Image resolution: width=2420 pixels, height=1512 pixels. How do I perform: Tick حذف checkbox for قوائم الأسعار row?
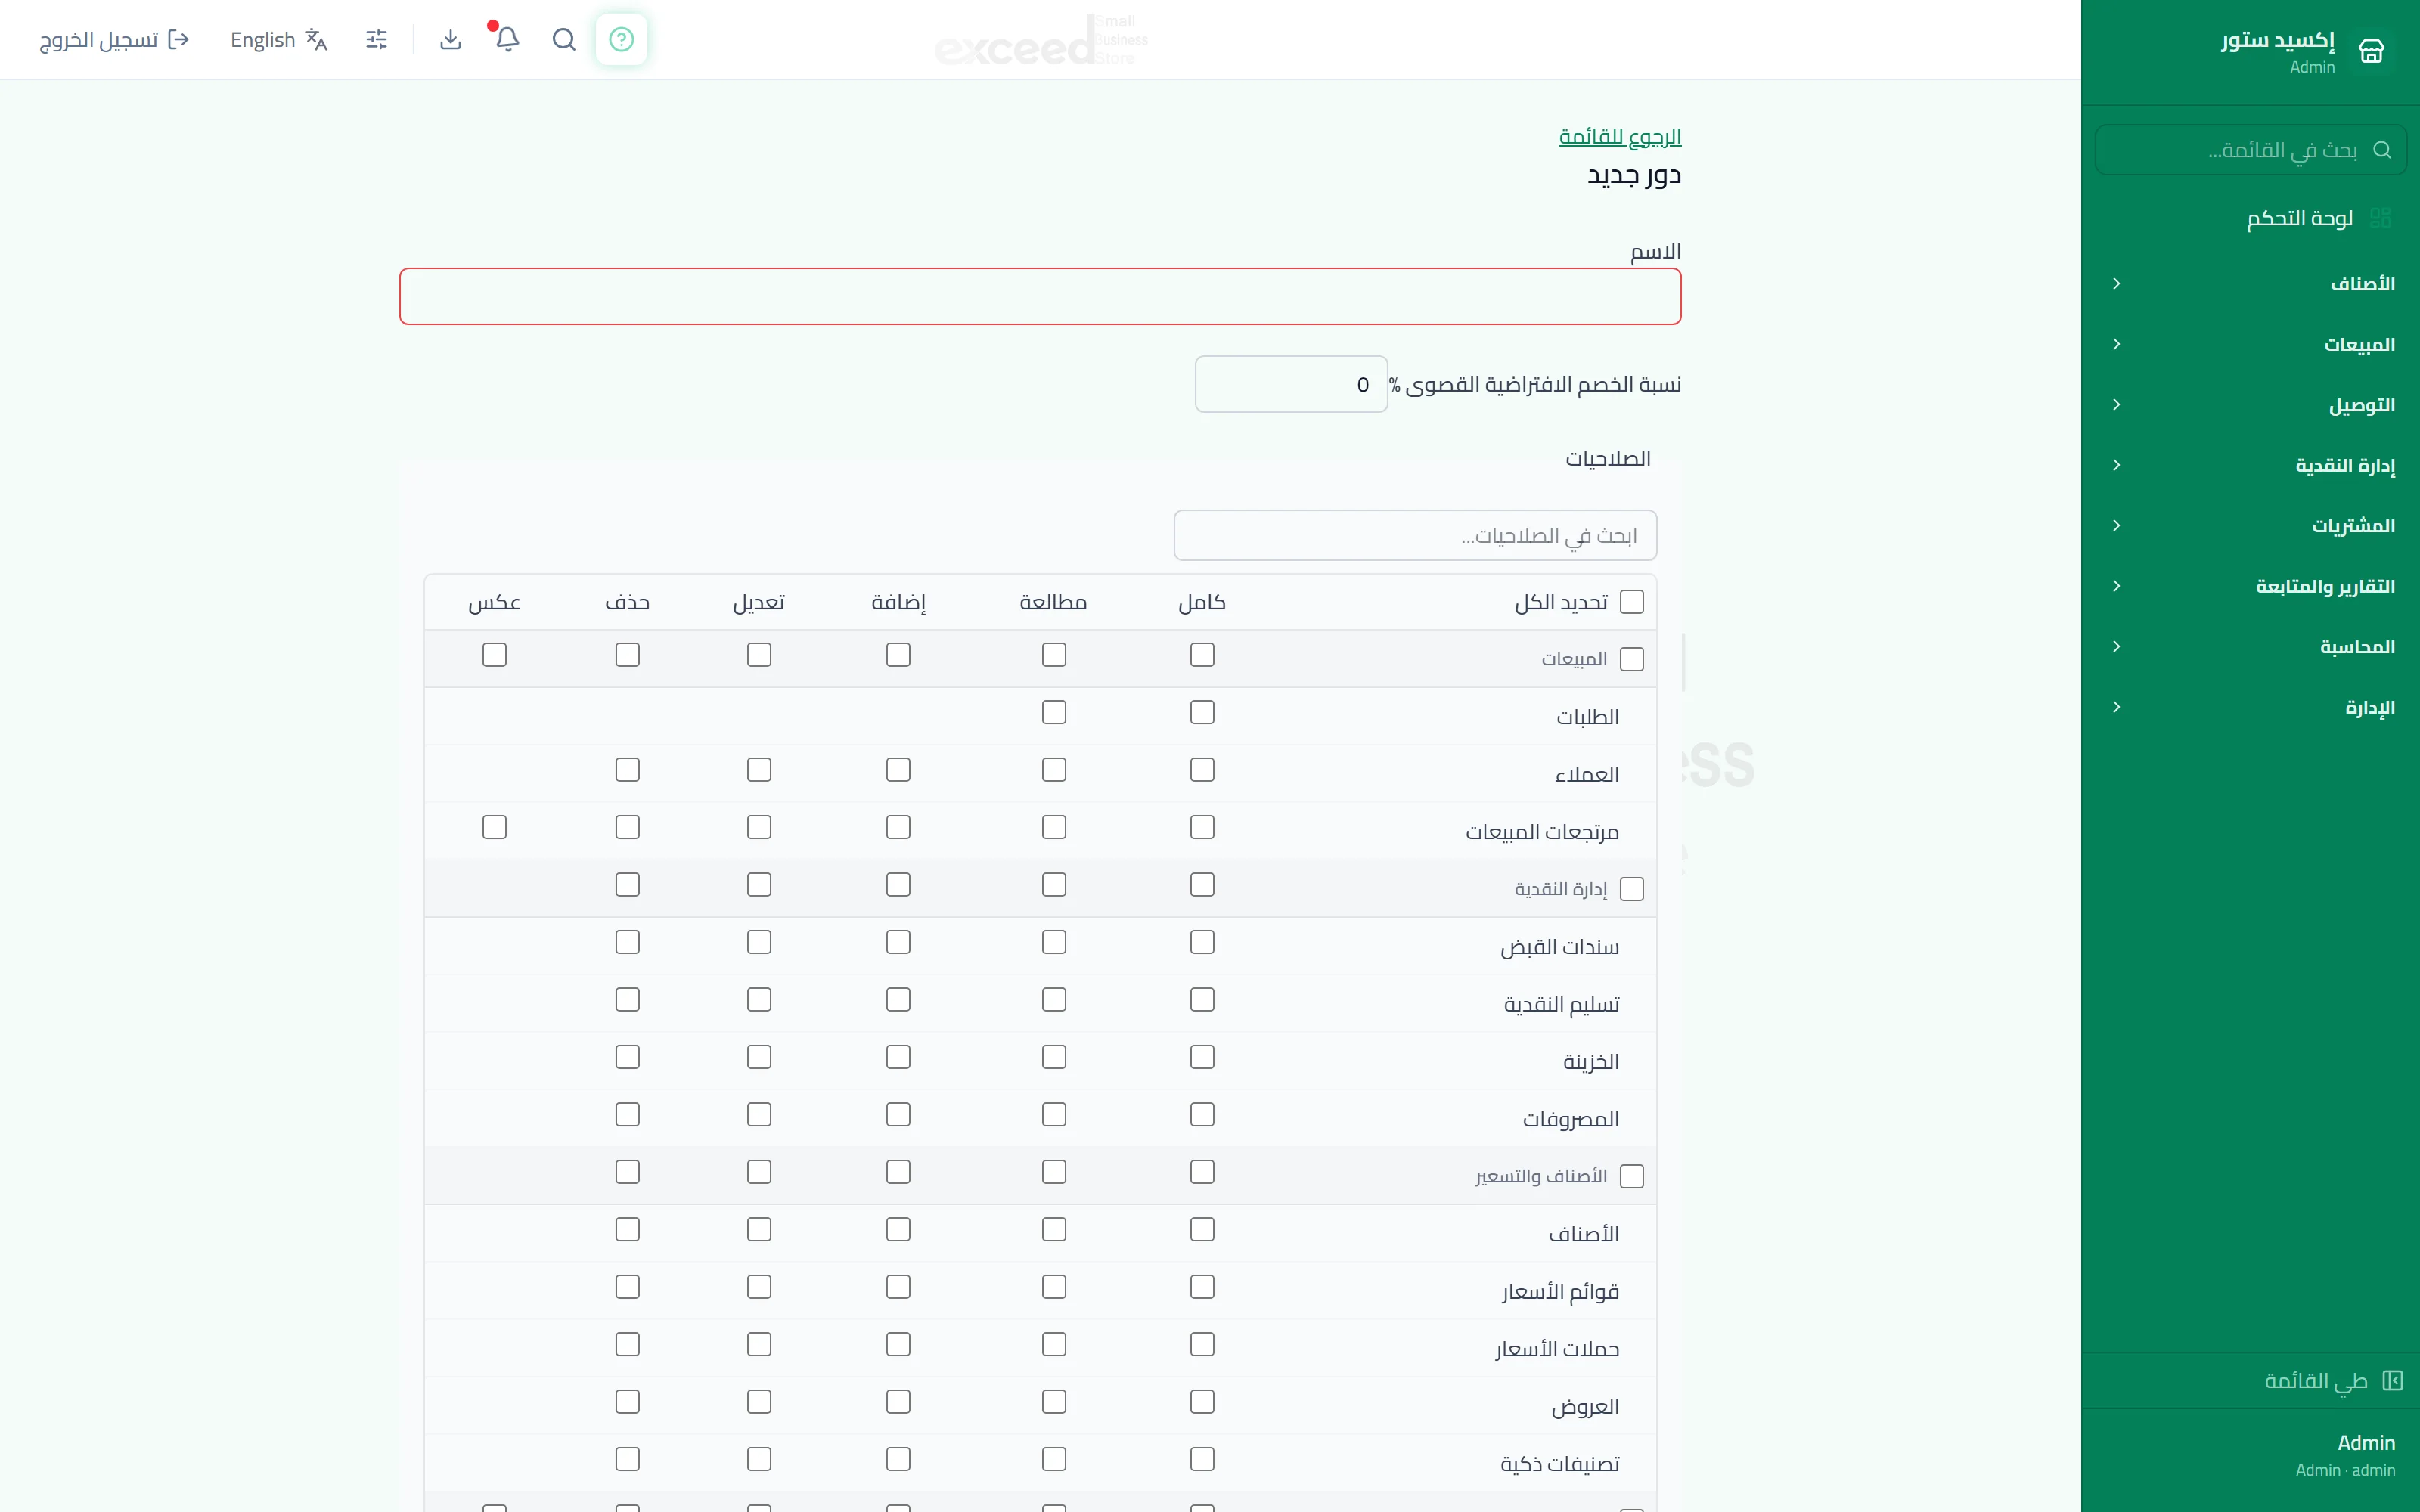click(x=627, y=1287)
